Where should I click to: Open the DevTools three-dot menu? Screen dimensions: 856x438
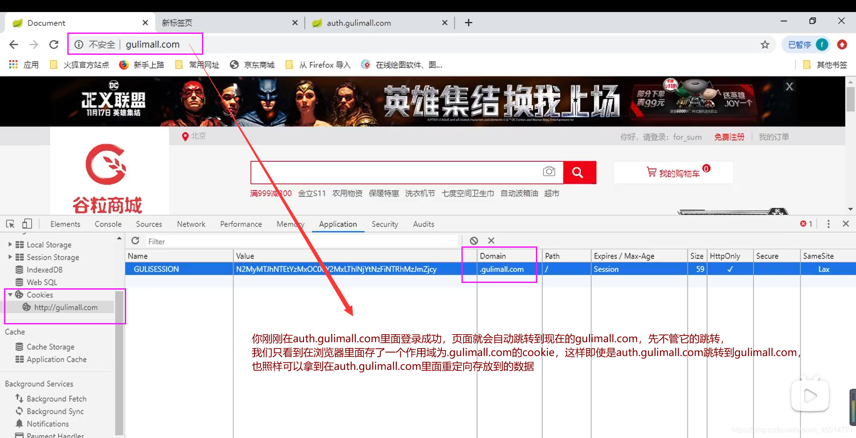click(x=828, y=224)
